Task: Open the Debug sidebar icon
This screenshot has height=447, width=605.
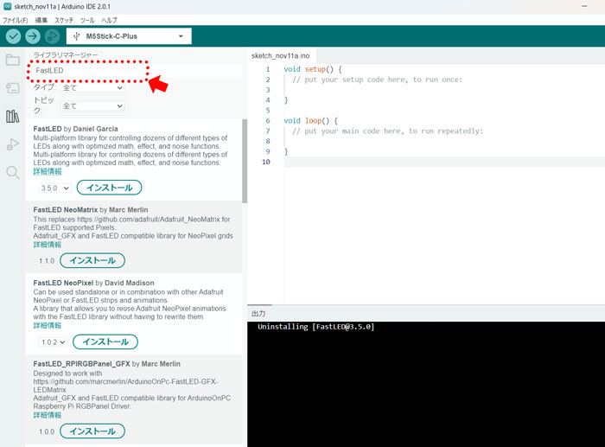Action: point(13,144)
